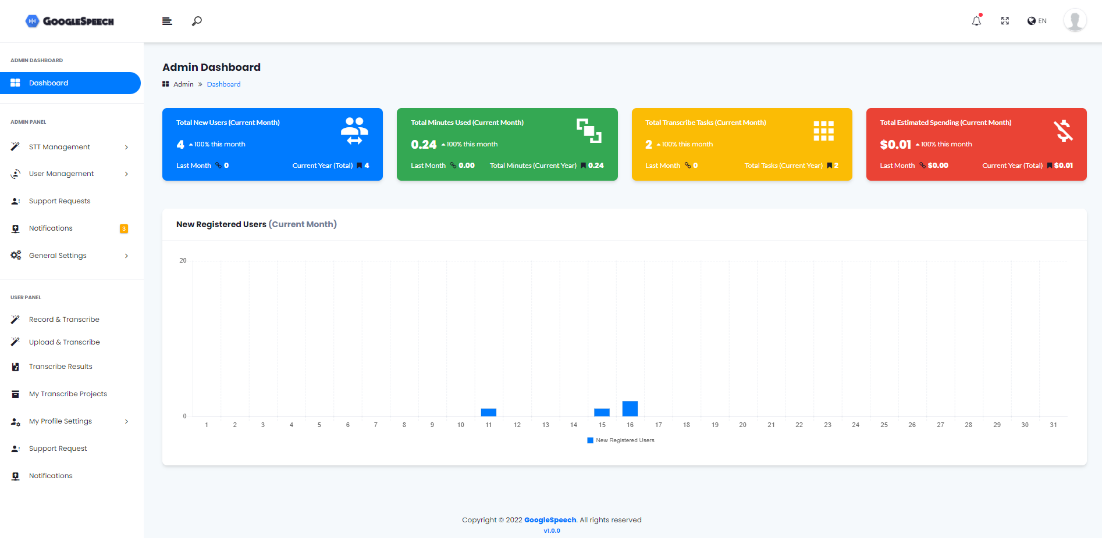Viewport: 1102px width, 538px height.
Task: Click the Dashboard breadcrumb link
Action: (x=223, y=84)
